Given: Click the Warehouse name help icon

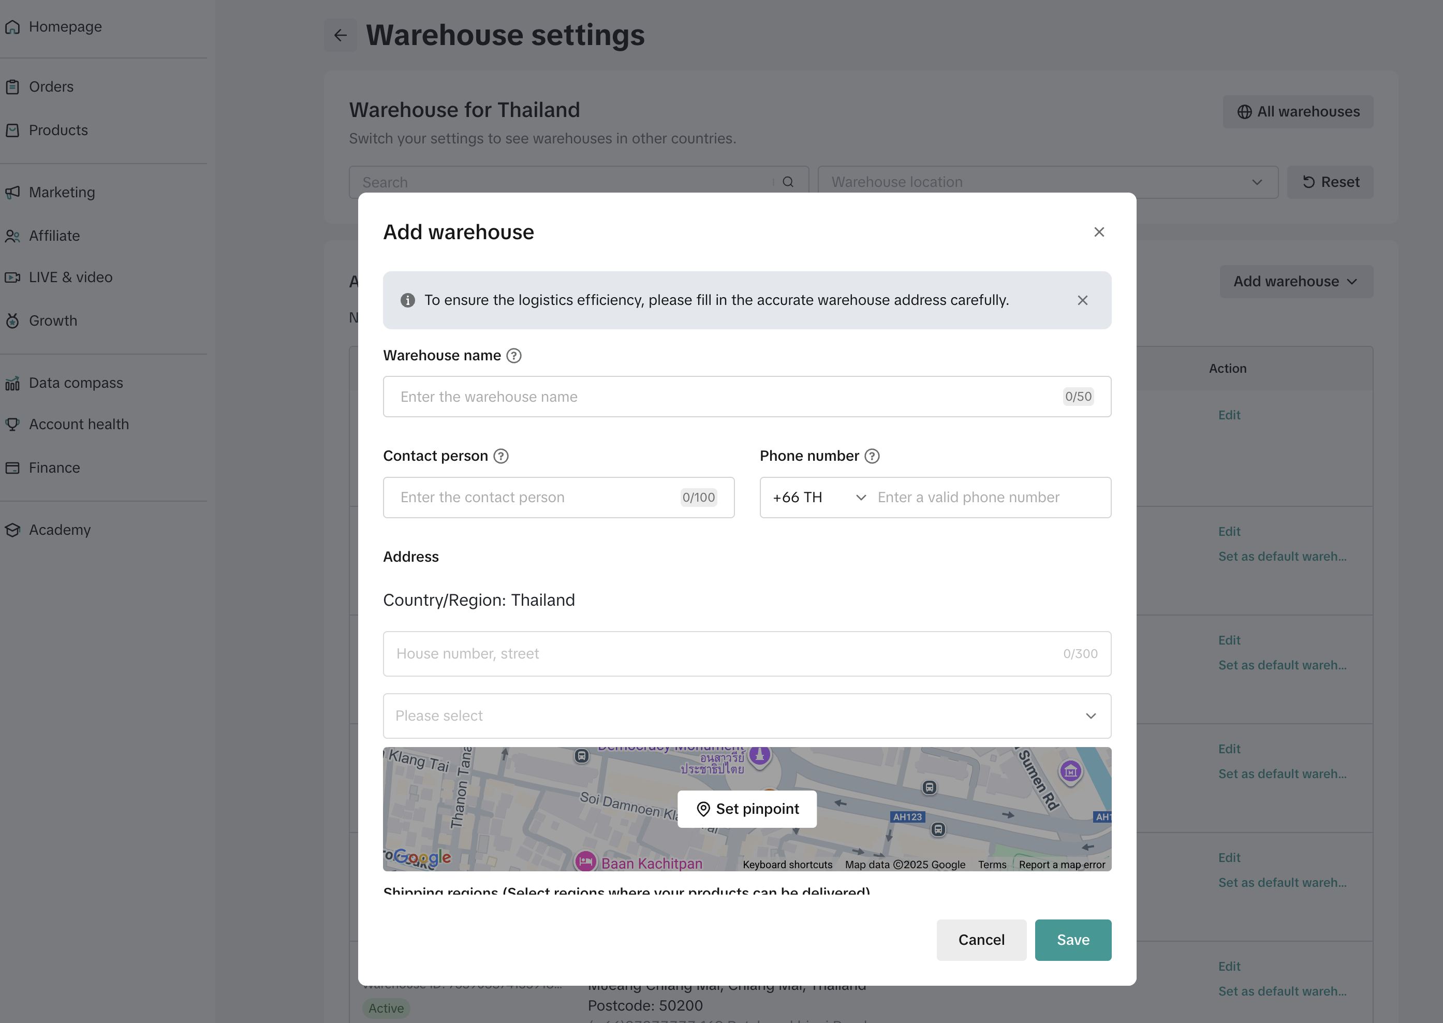Looking at the screenshot, I should tap(514, 356).
